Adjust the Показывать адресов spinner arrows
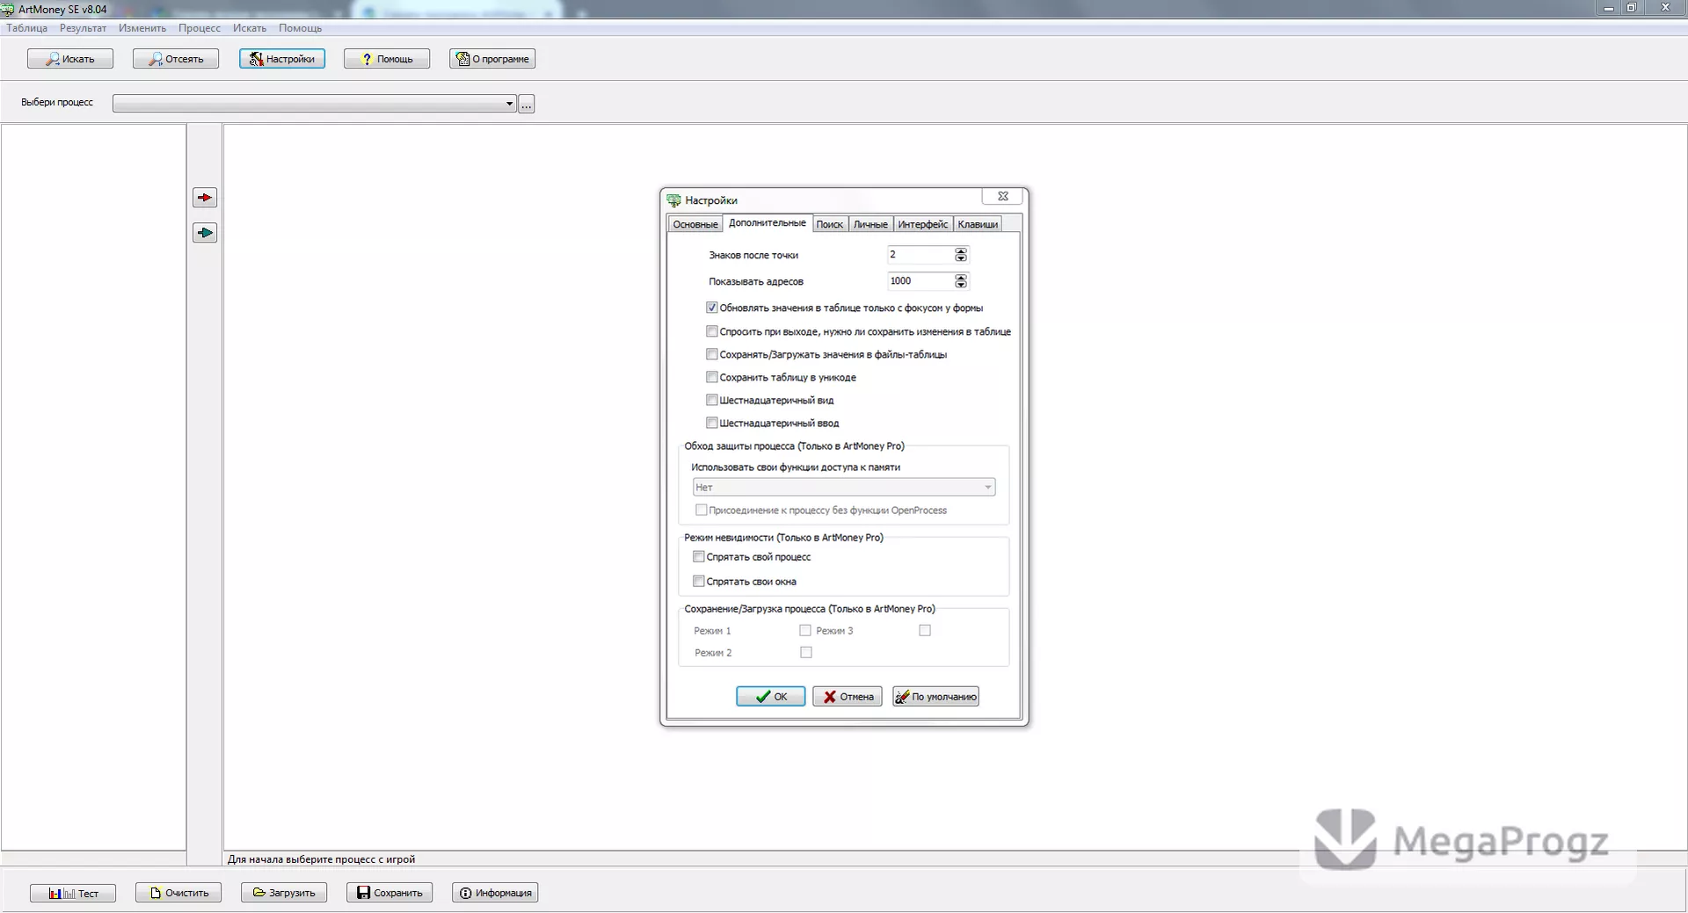This screenshot has height=913, width=1688. (x=961, y=281)
